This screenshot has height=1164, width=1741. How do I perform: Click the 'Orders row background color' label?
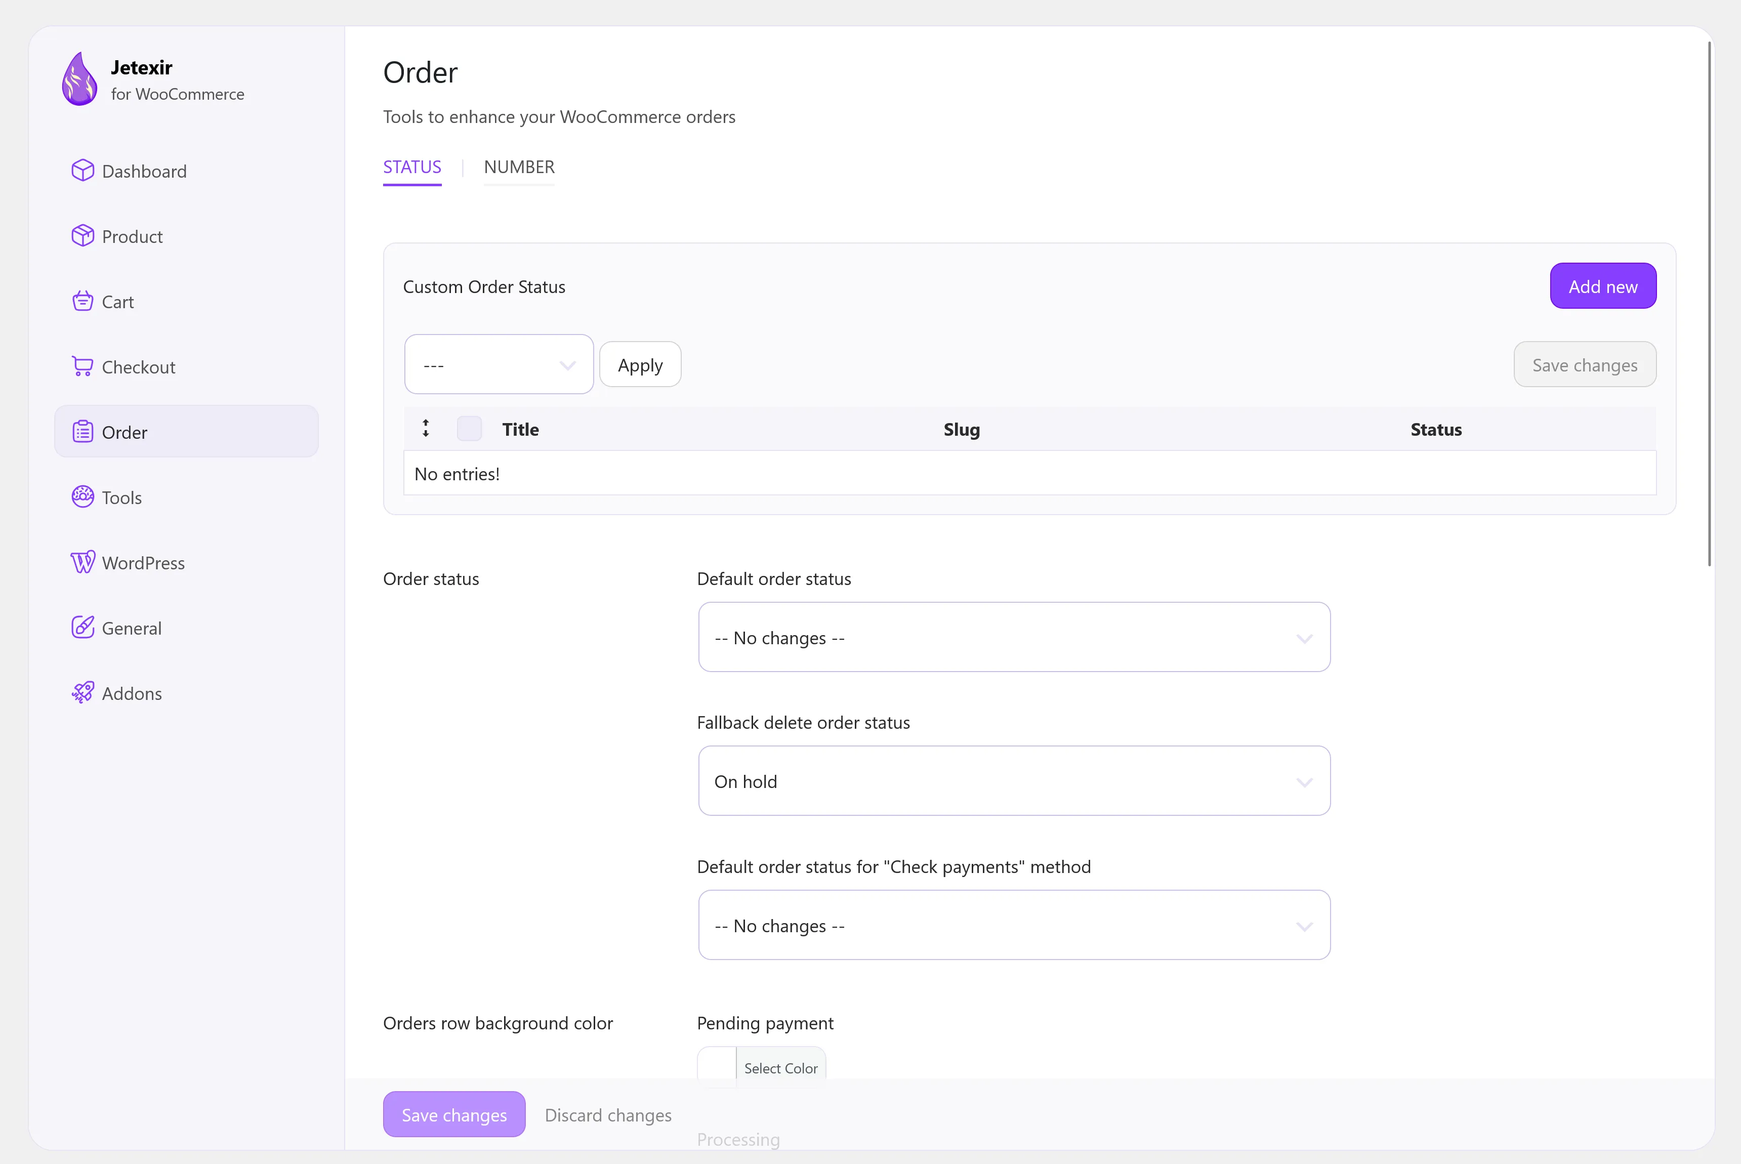[498, 1023]
